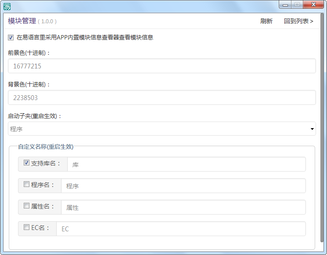
Task: Toggle the APP内置模块信息查看器 checkbox
Action: click(11, 38)
